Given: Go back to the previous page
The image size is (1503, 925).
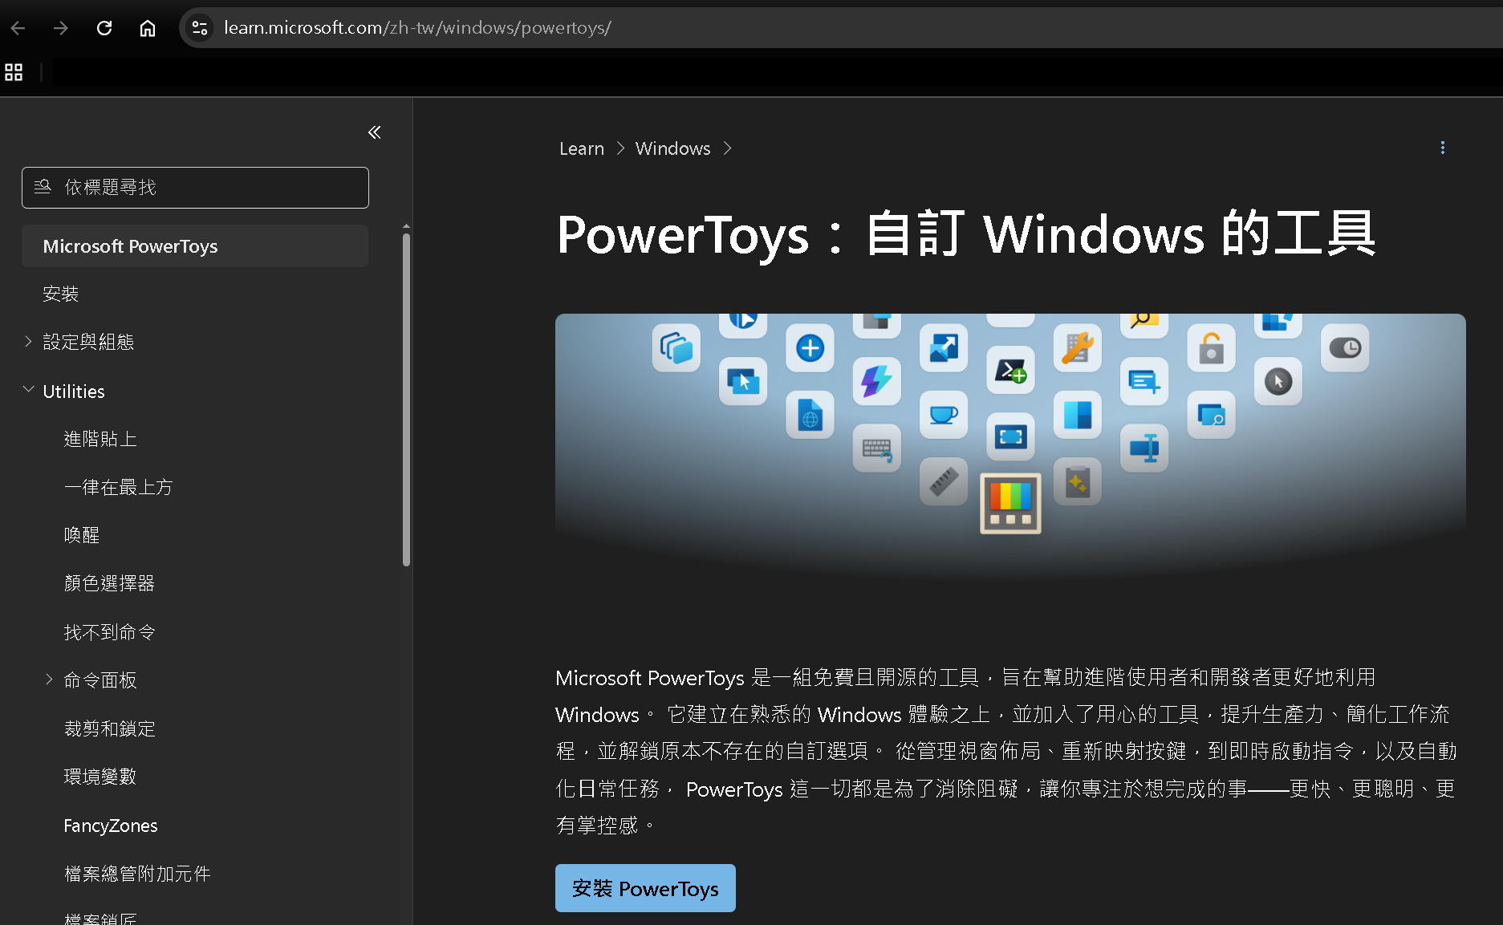Looking at the screenshot, I should [x=18, y=28].
